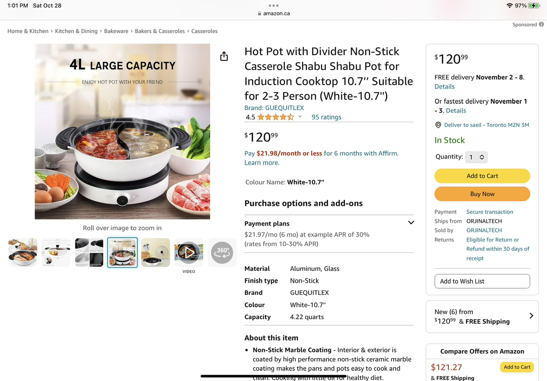Viewport: 547px width, 381px height.
Task: Open Kitchen & Dining breadcrumb
Action: (76, 31)
